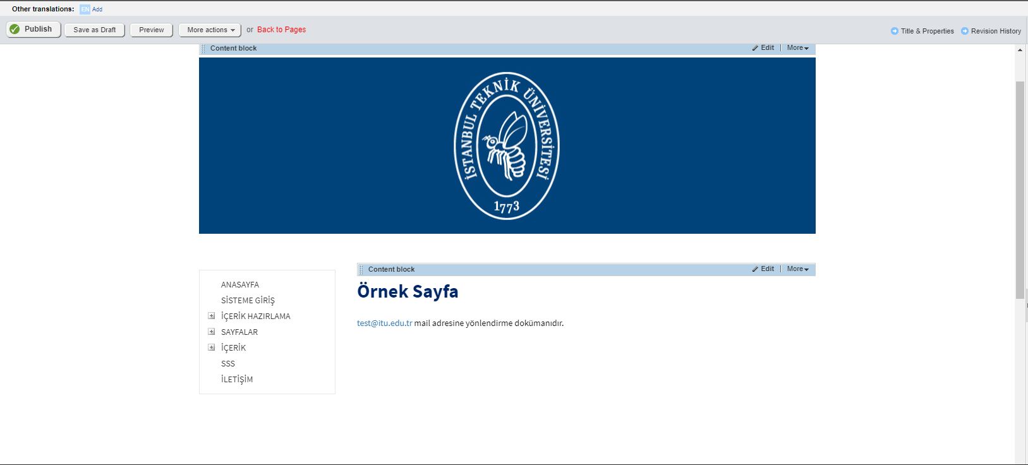Click the vertical scrollbar thumb

[x=1020, y=190]
